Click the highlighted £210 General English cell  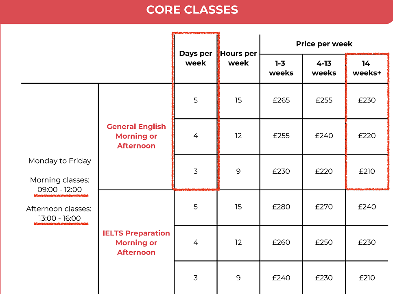pyautogui.click(x=367, y=171)
